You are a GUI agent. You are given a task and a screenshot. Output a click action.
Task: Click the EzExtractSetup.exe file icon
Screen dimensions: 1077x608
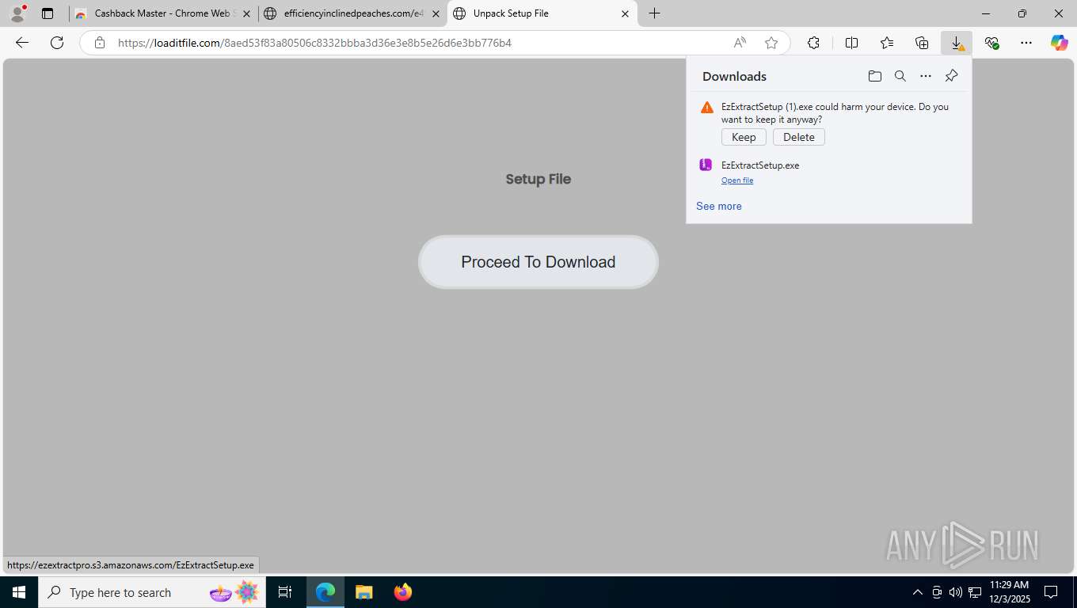[x=706, y=165]
